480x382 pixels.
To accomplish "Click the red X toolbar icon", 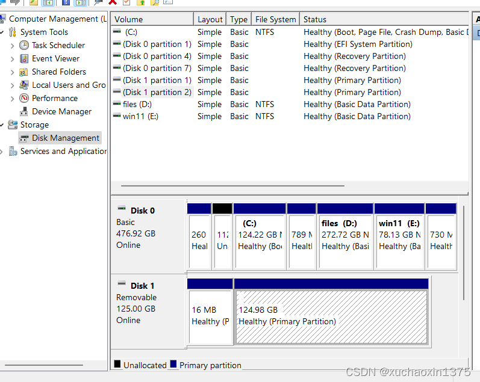I will (x=113, y=2).
